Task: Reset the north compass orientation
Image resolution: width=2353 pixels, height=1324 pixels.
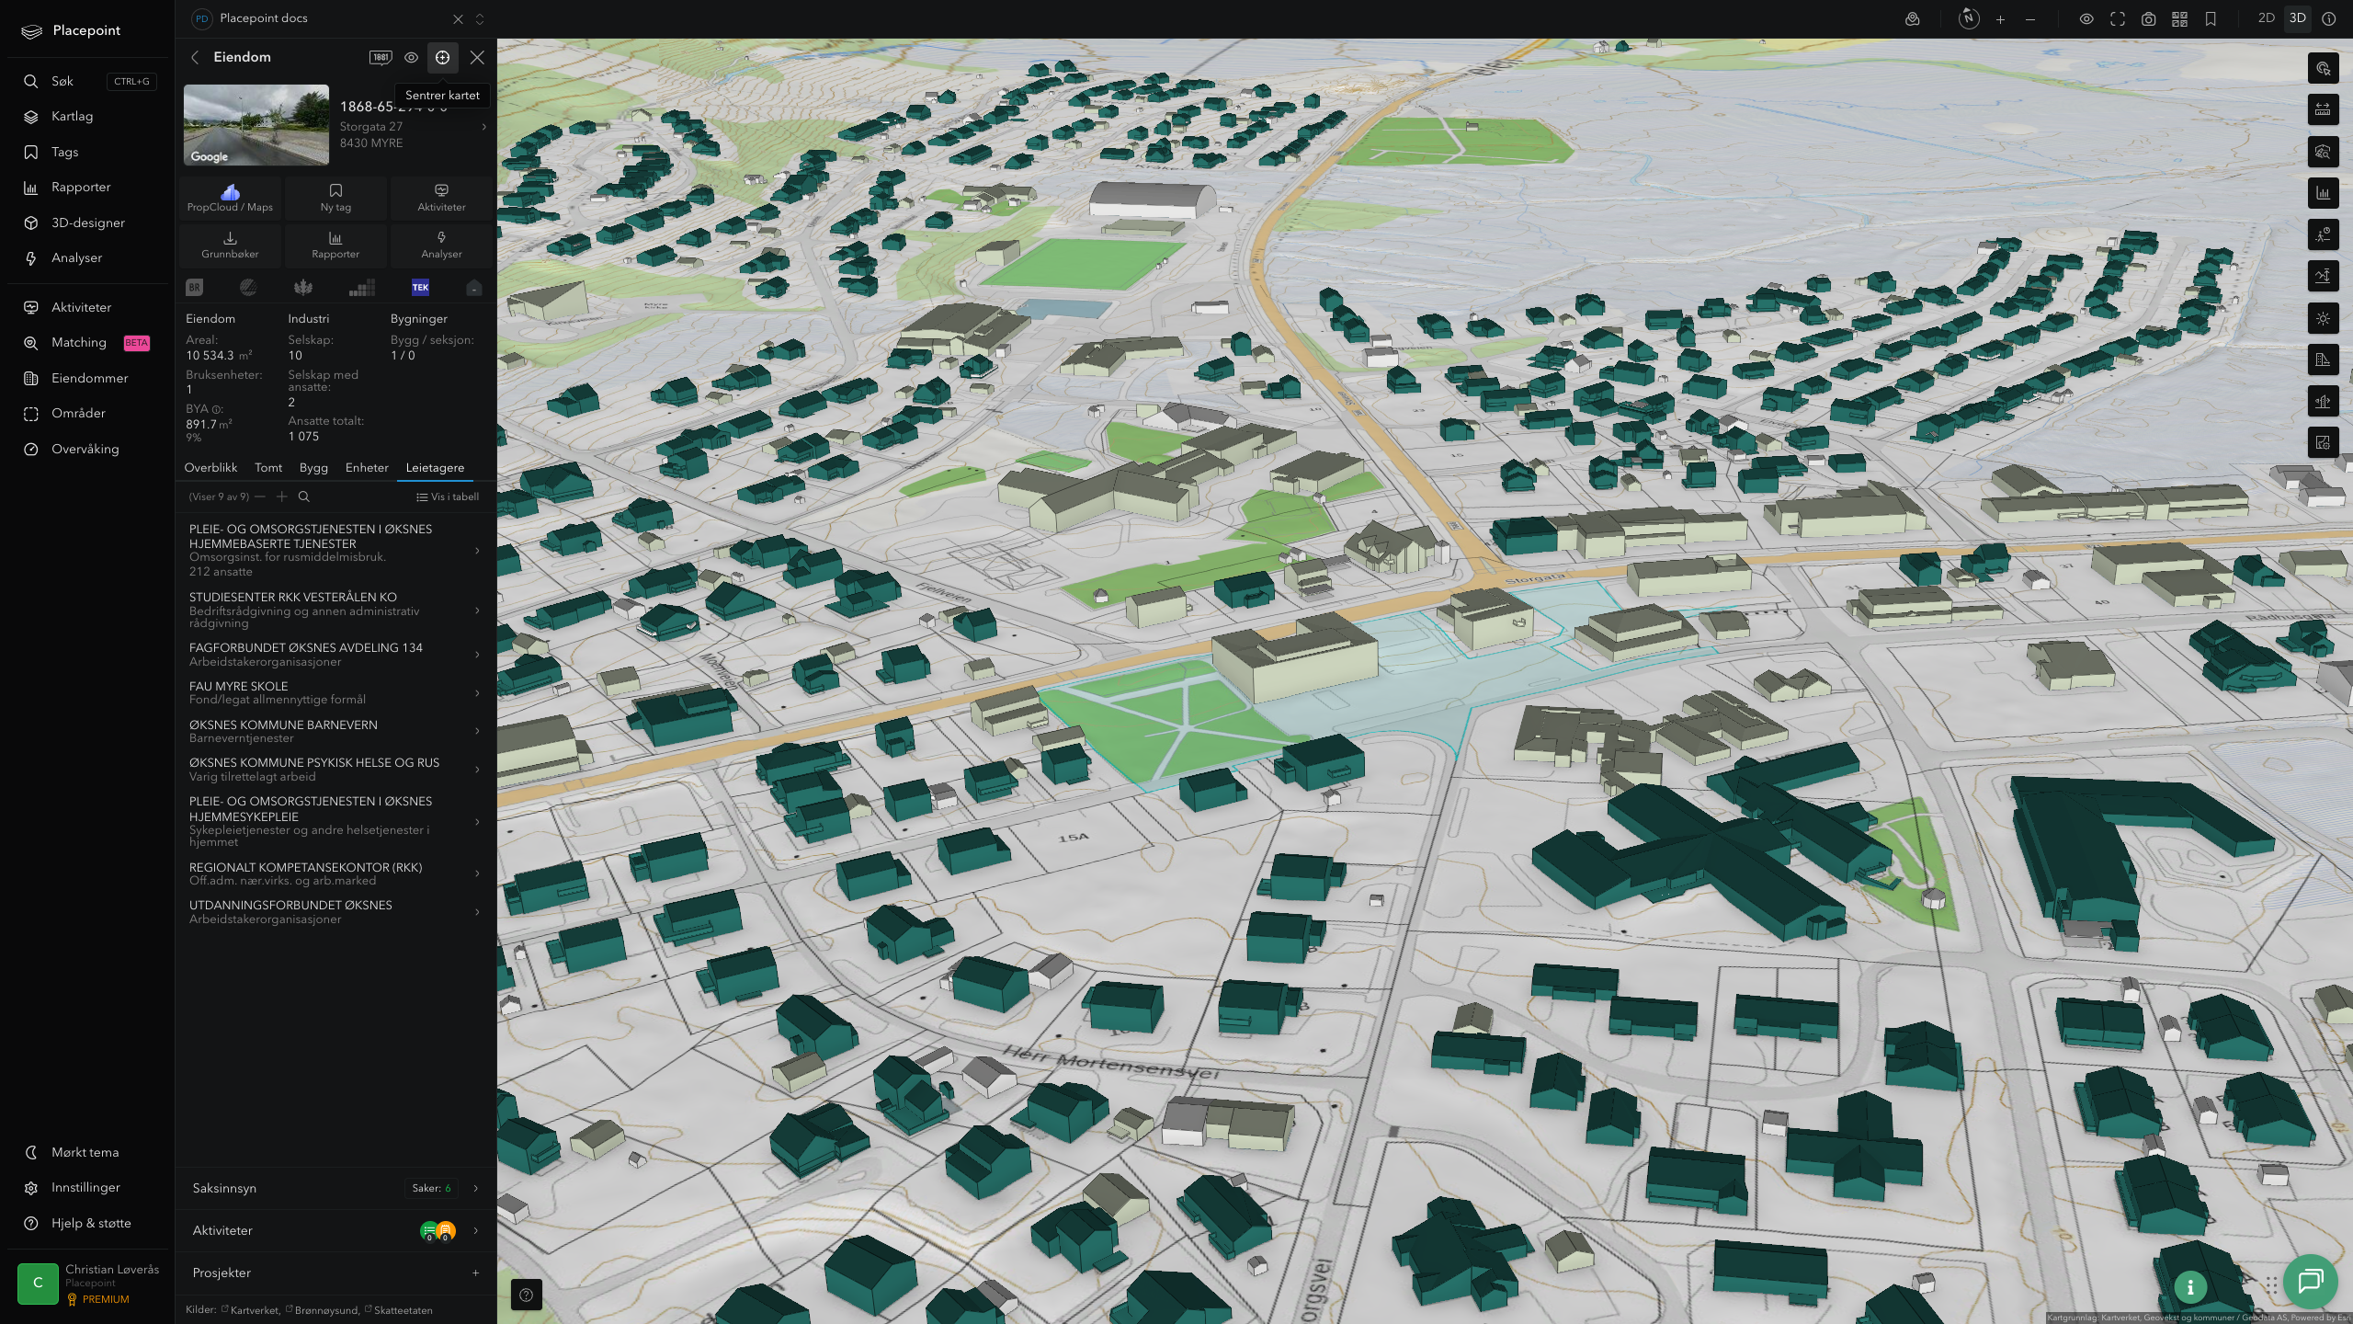Action: click(x=1969, y=18)
